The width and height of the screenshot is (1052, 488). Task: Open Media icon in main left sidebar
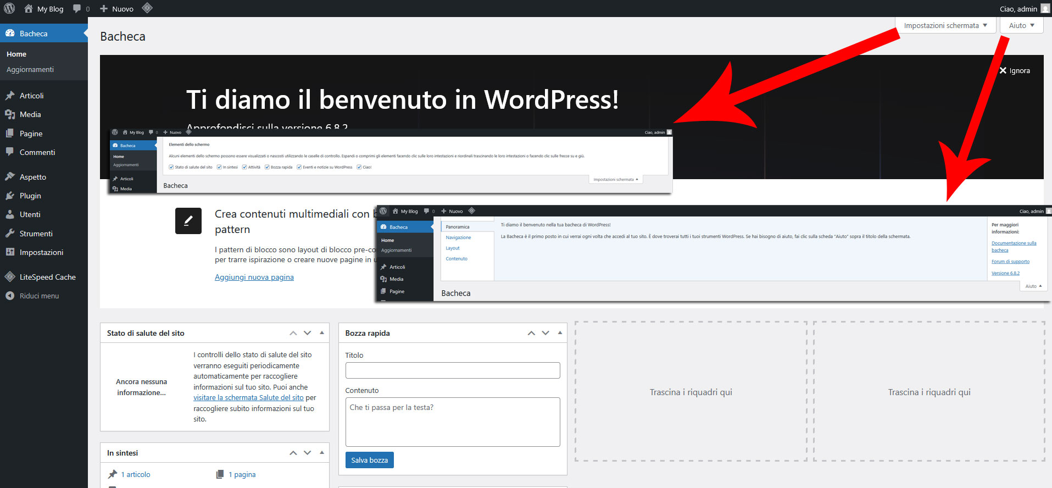point(10,114)
